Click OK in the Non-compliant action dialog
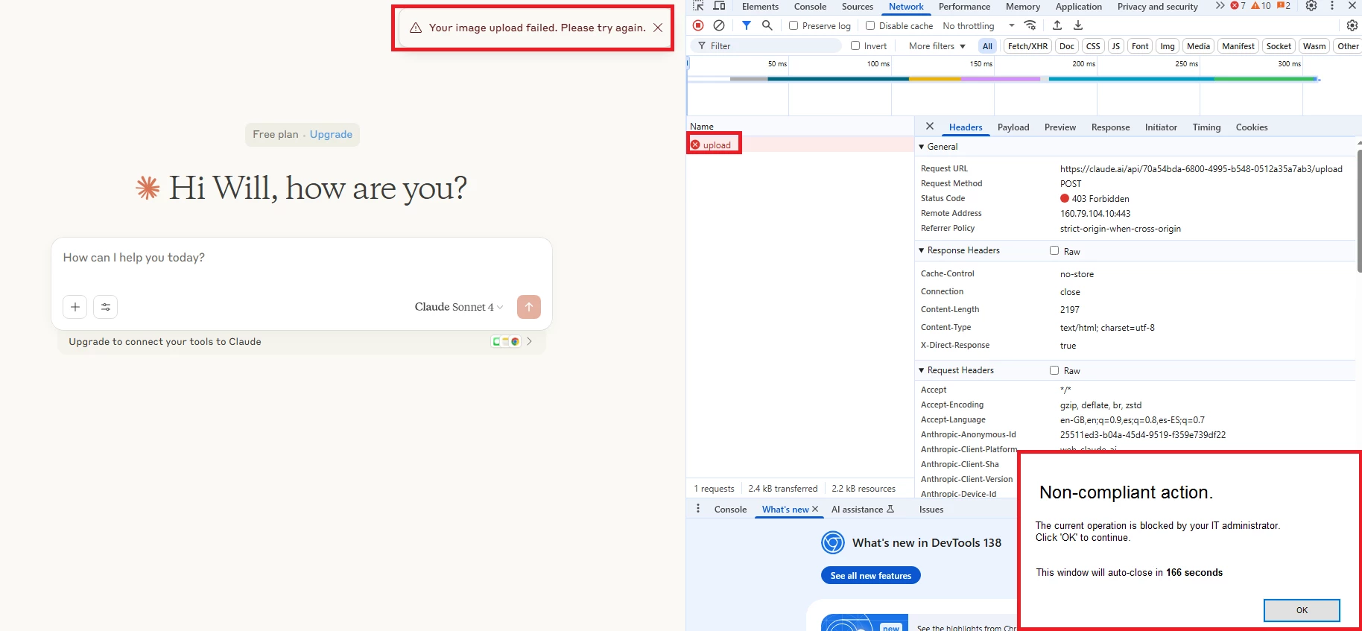This screenshot has height=631, width=1362. coord(1302,610)
